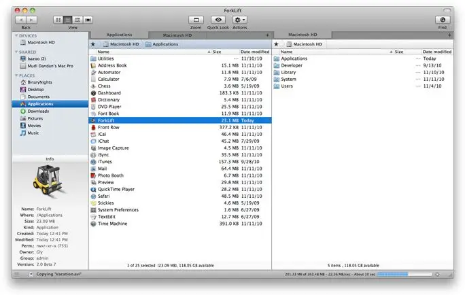The image size is (465, 295).
Task: Open Quick Look eye button
Action: (218, 20)
